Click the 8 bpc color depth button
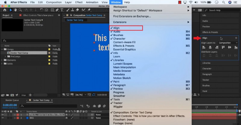The height and width of the screenshot is (125, 241). tap(24, 95)
